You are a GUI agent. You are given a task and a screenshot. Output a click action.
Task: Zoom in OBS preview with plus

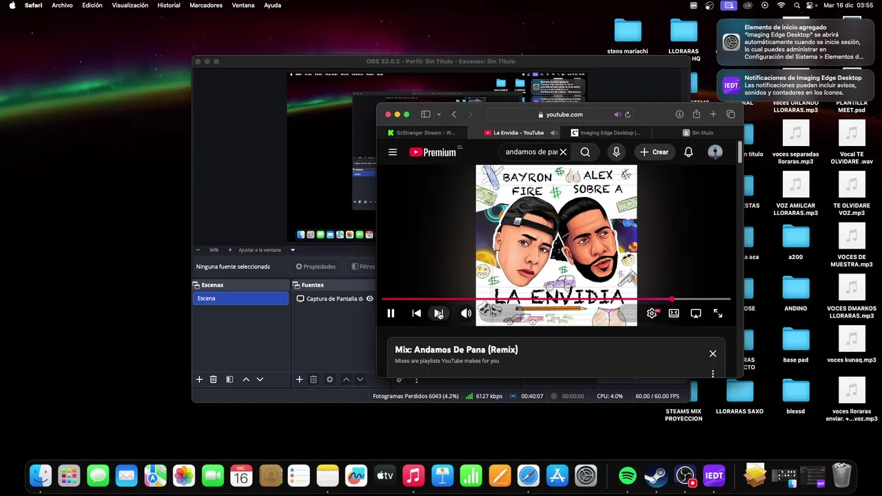[x=229, y=250]
